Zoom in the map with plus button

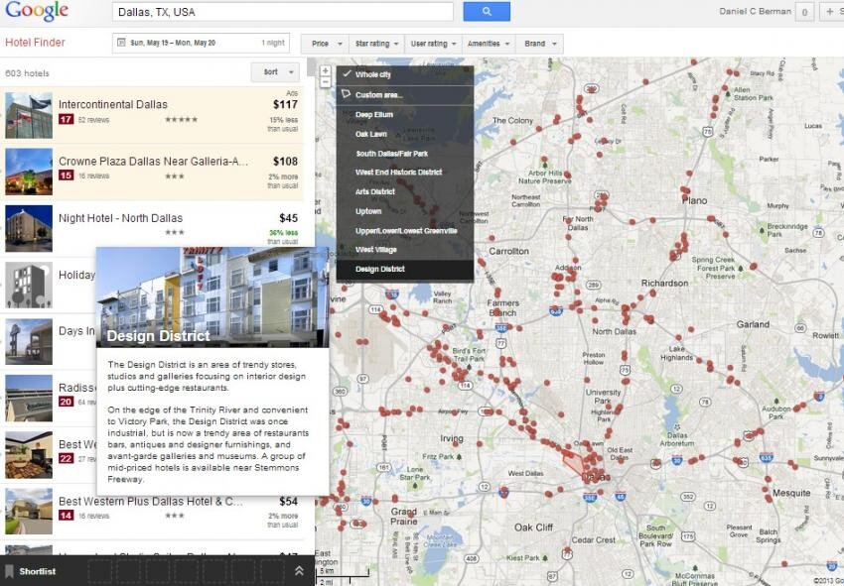[x=325, y=71]
